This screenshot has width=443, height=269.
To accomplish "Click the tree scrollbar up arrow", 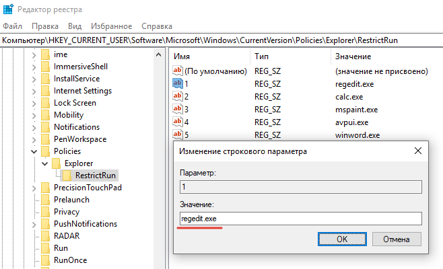I will click(x=158, y=54).
